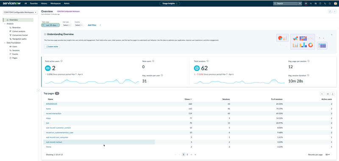Open the Admin menu

(x=67, y=3)
